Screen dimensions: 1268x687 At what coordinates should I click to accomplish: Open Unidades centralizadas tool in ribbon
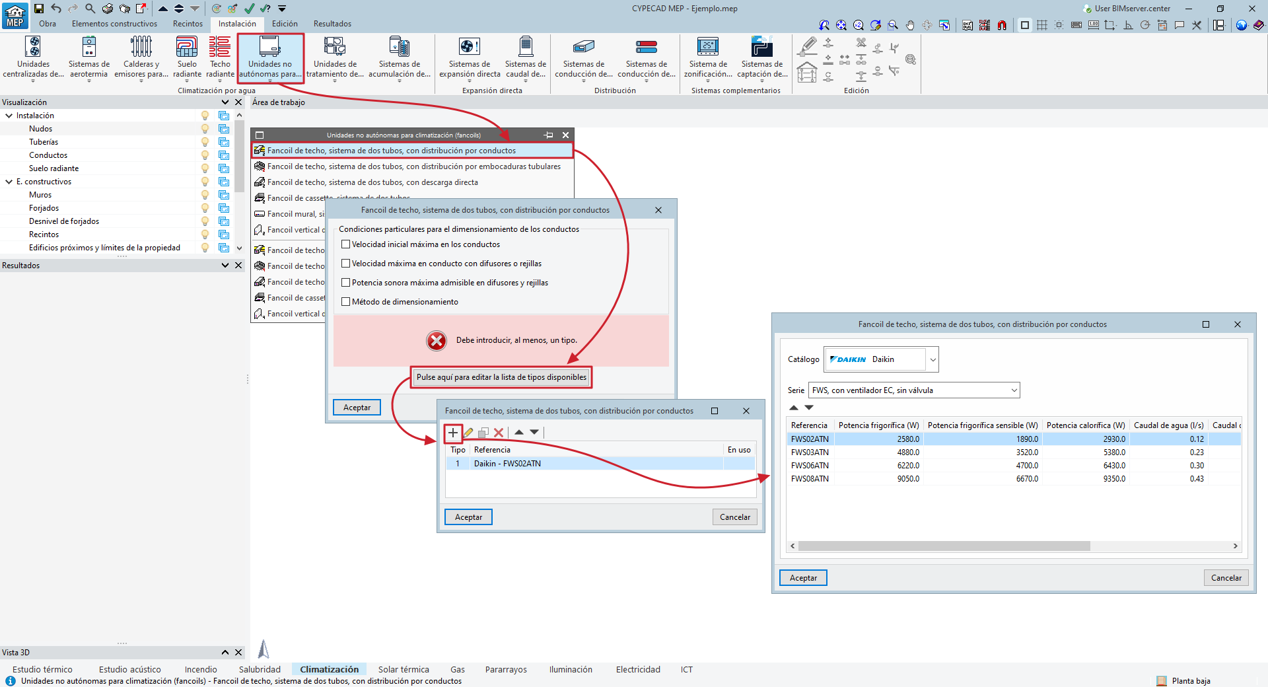[33, 57]
